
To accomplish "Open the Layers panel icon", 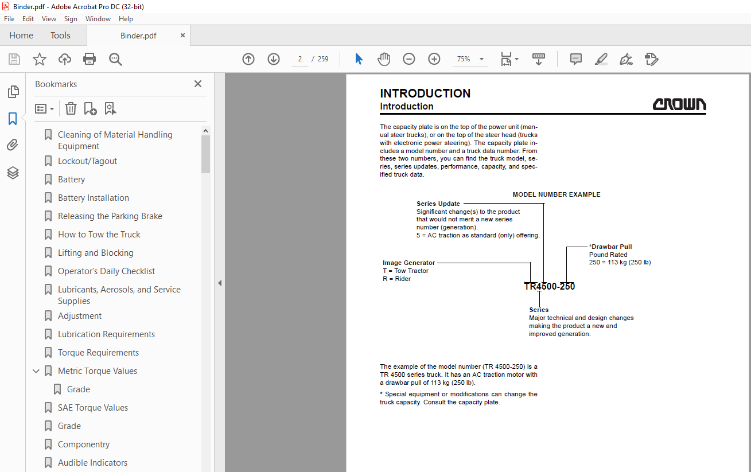I will coord(13,173).
